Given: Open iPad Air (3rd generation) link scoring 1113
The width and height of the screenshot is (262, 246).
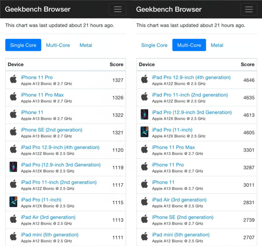Looking at the screenshot, I should tap(48, 217).
